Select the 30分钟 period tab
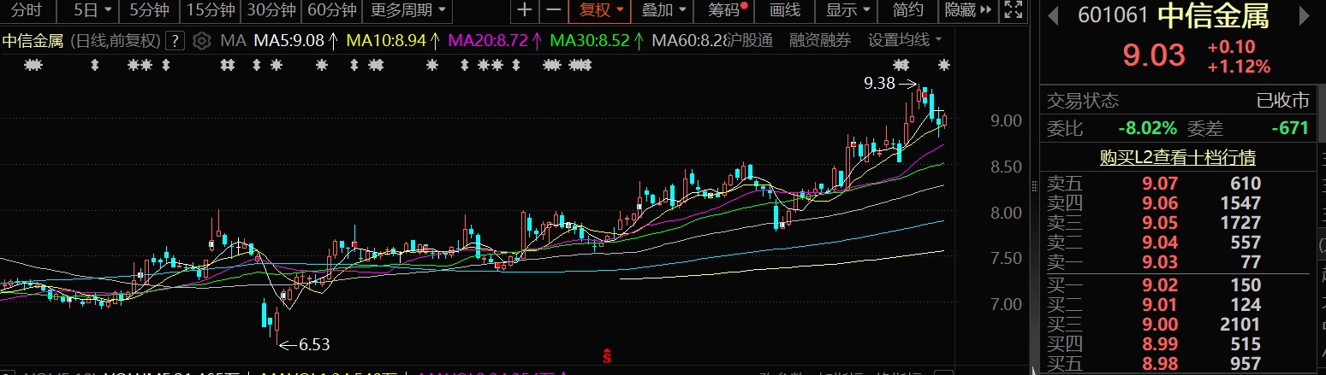The image size is (1326, 375). (x=271, y=11)
